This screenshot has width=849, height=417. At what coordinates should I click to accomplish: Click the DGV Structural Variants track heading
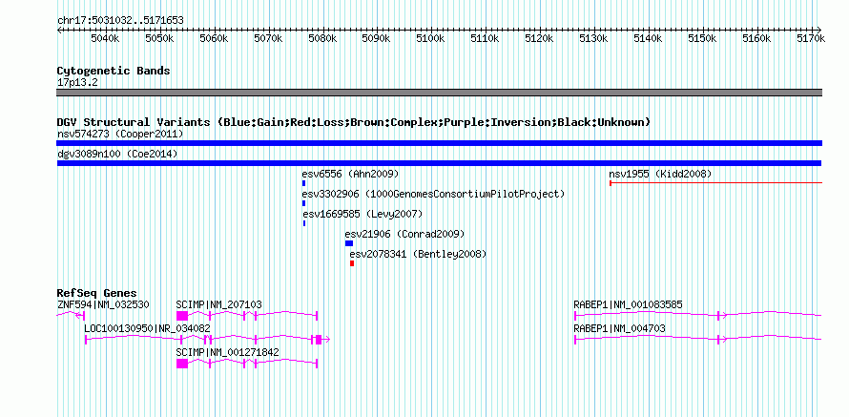click(x=353, y=122)
